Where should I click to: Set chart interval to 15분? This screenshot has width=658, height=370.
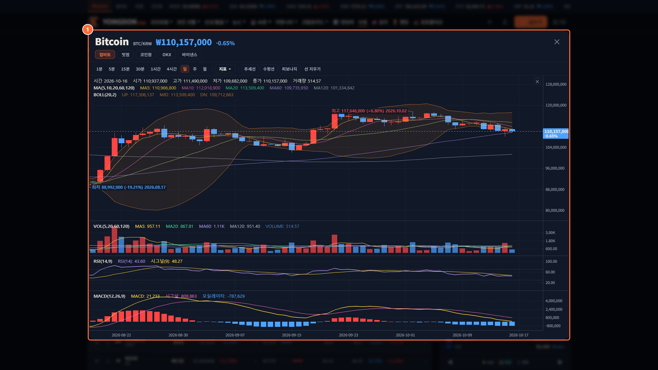tap(125, 69)
